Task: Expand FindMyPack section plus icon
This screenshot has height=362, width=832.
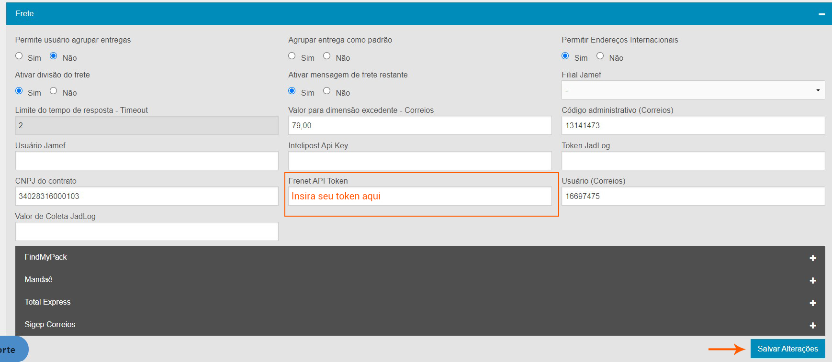Action: coord(812,258)
